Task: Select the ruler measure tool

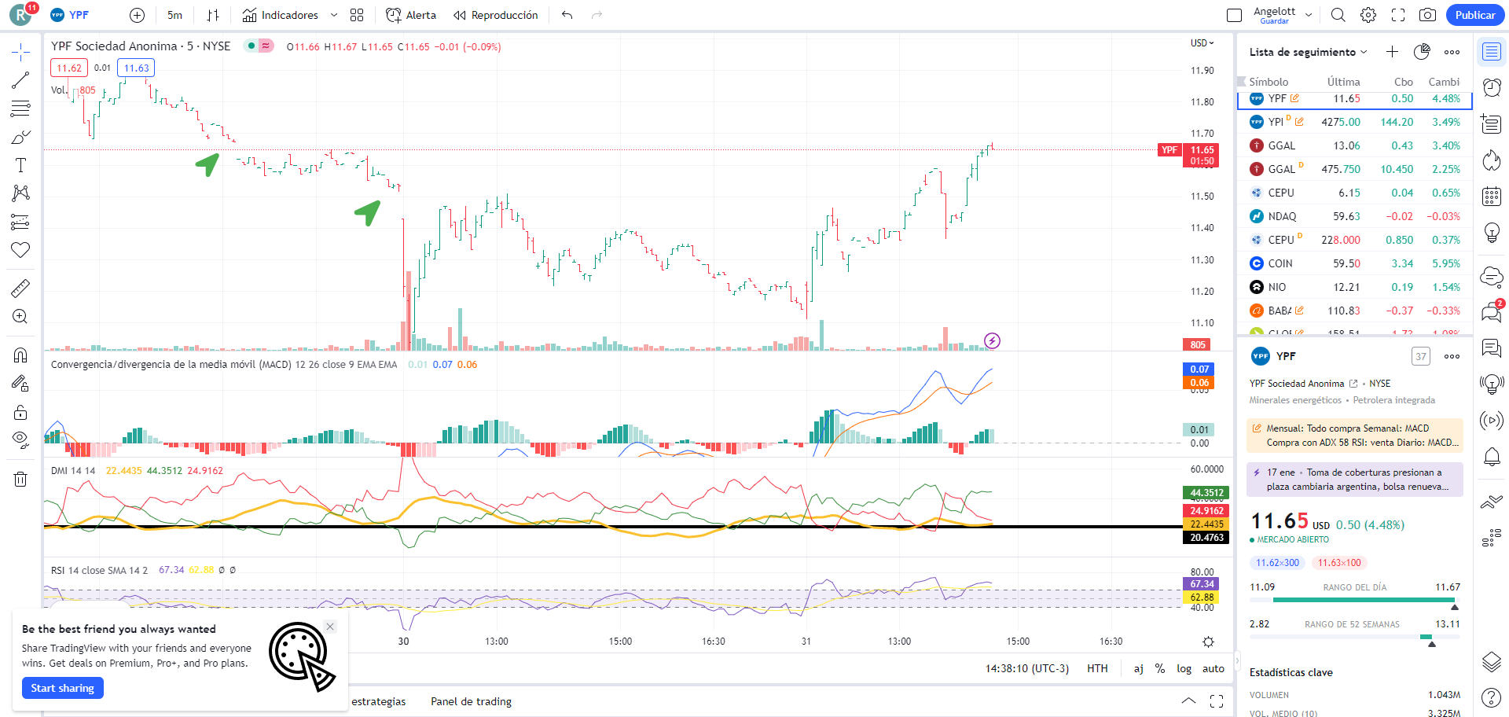Action: (20, 289)
